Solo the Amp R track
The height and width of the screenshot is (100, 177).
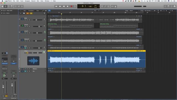click(x=27, y=33)
